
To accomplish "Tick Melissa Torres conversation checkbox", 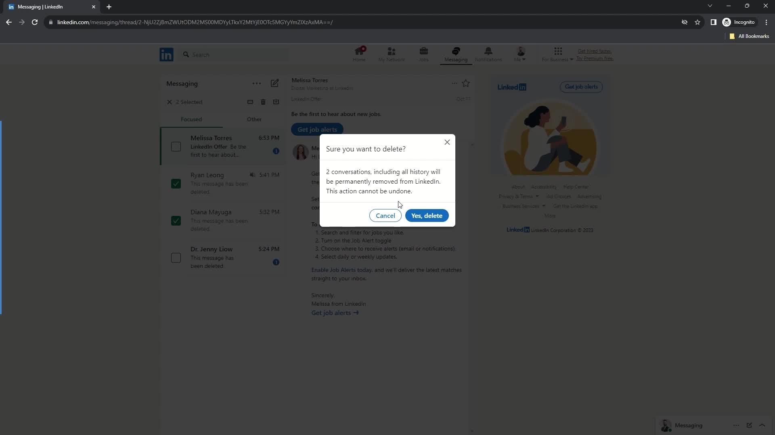I will (x=176, y=147).
